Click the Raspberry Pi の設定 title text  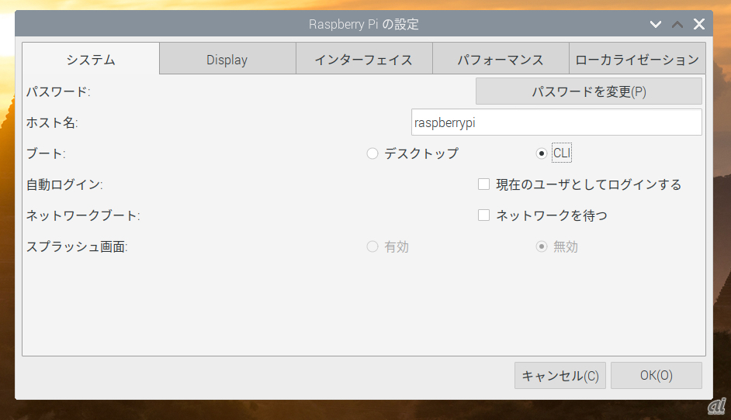pyautogui.click(x=364, y=24)
